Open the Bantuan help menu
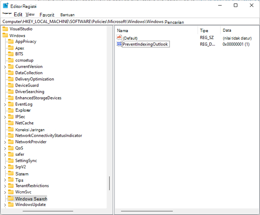Image resolution: width=260 pixels, height=215 pixels. tap(67, 15)
